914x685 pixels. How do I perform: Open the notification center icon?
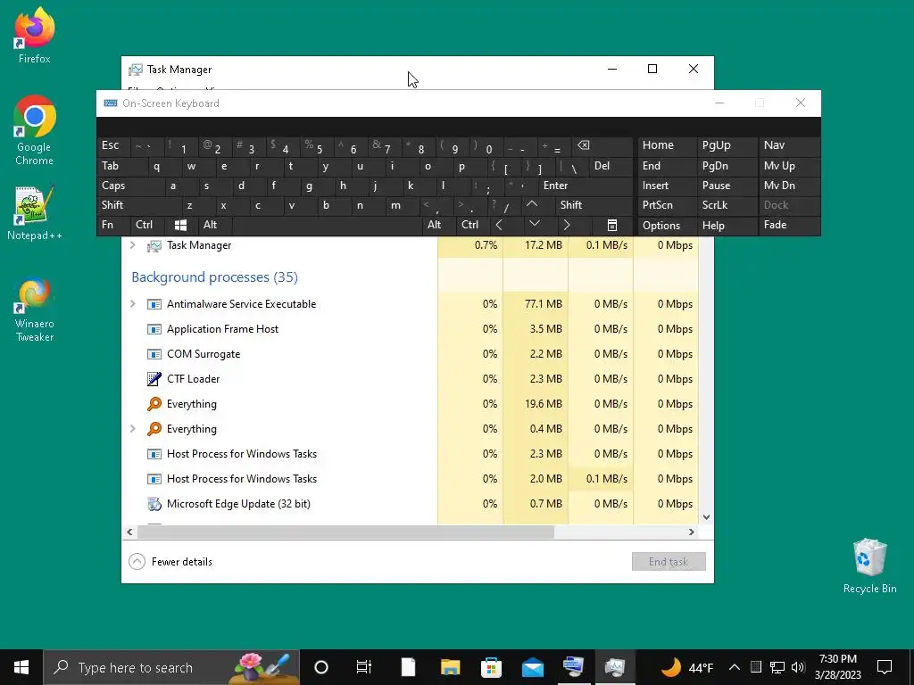point(885,667)
